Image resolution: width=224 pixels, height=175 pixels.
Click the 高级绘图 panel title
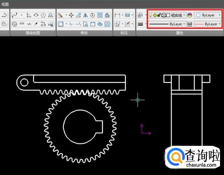click(33, 33)
